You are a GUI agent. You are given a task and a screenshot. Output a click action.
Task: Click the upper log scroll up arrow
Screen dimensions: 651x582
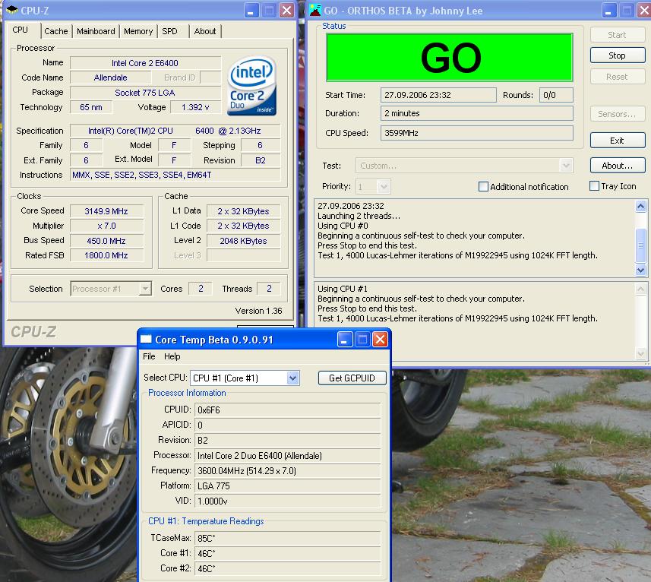point(640,207)
